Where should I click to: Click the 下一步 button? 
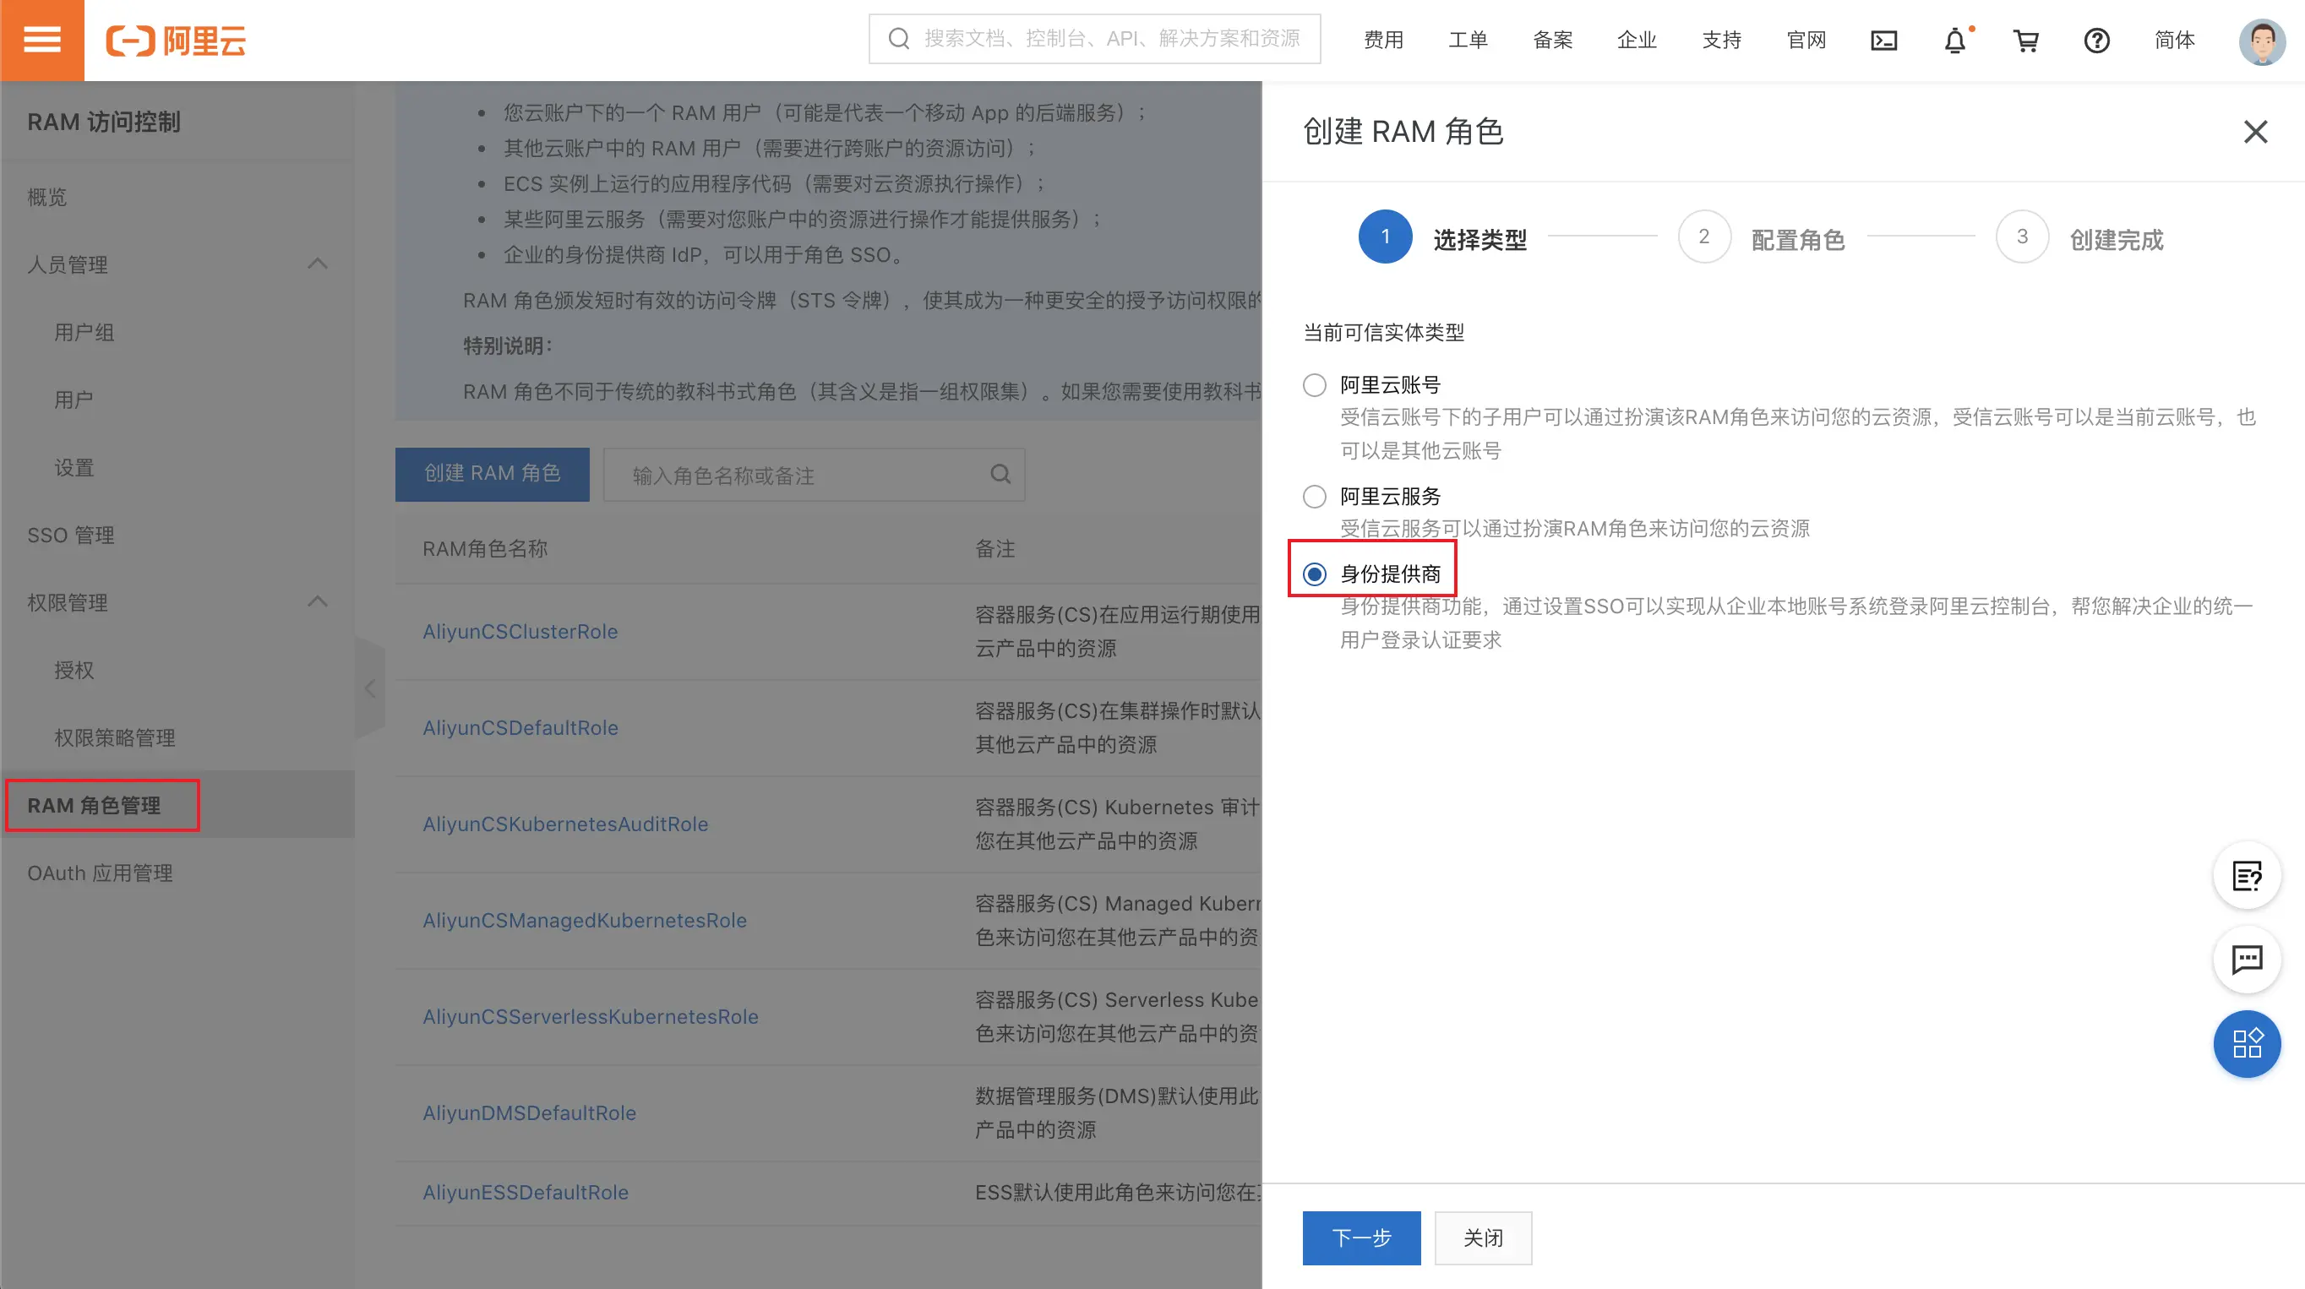tap(1361, 1238)
